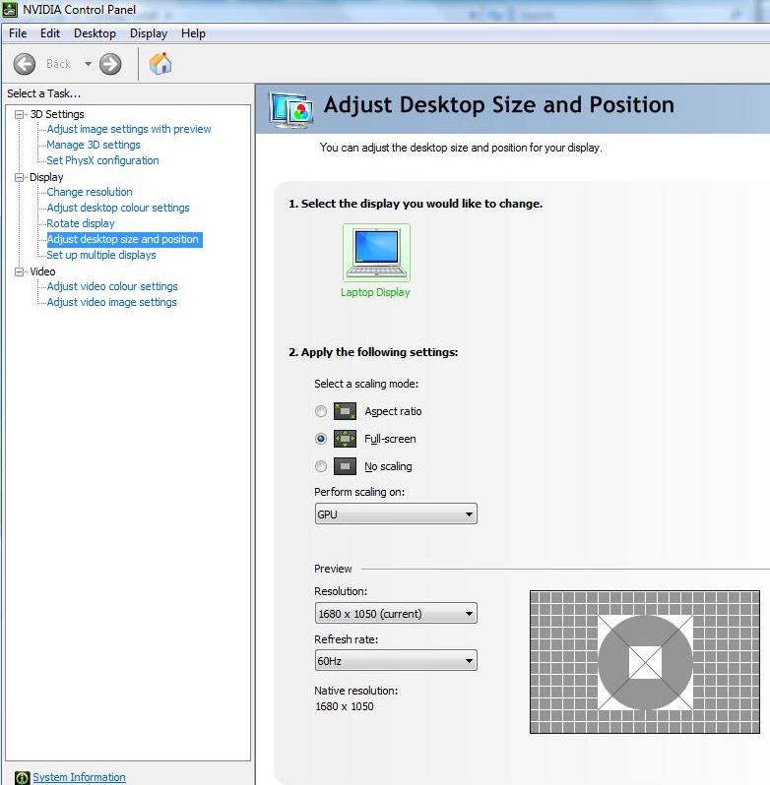This screenshot has width=770, height=785.
Task: Open Rotate display task
Action: click(x=80, y=223)
